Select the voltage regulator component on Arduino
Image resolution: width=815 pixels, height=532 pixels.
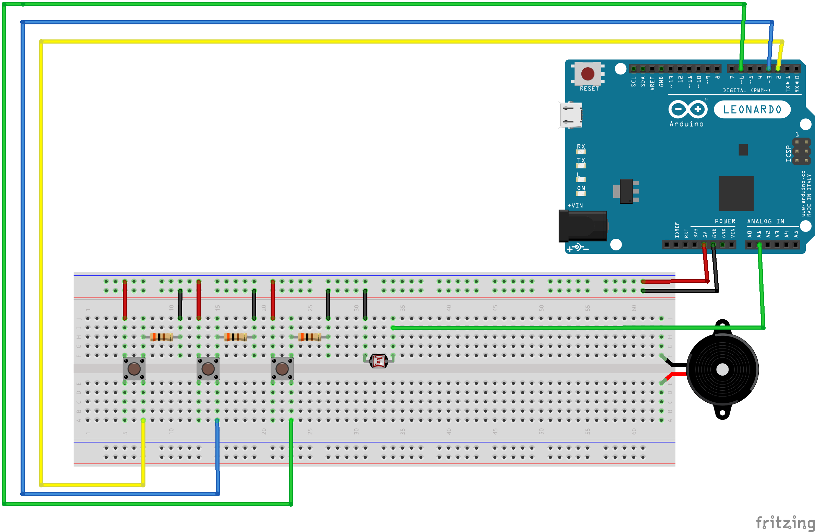coord(626,191)
